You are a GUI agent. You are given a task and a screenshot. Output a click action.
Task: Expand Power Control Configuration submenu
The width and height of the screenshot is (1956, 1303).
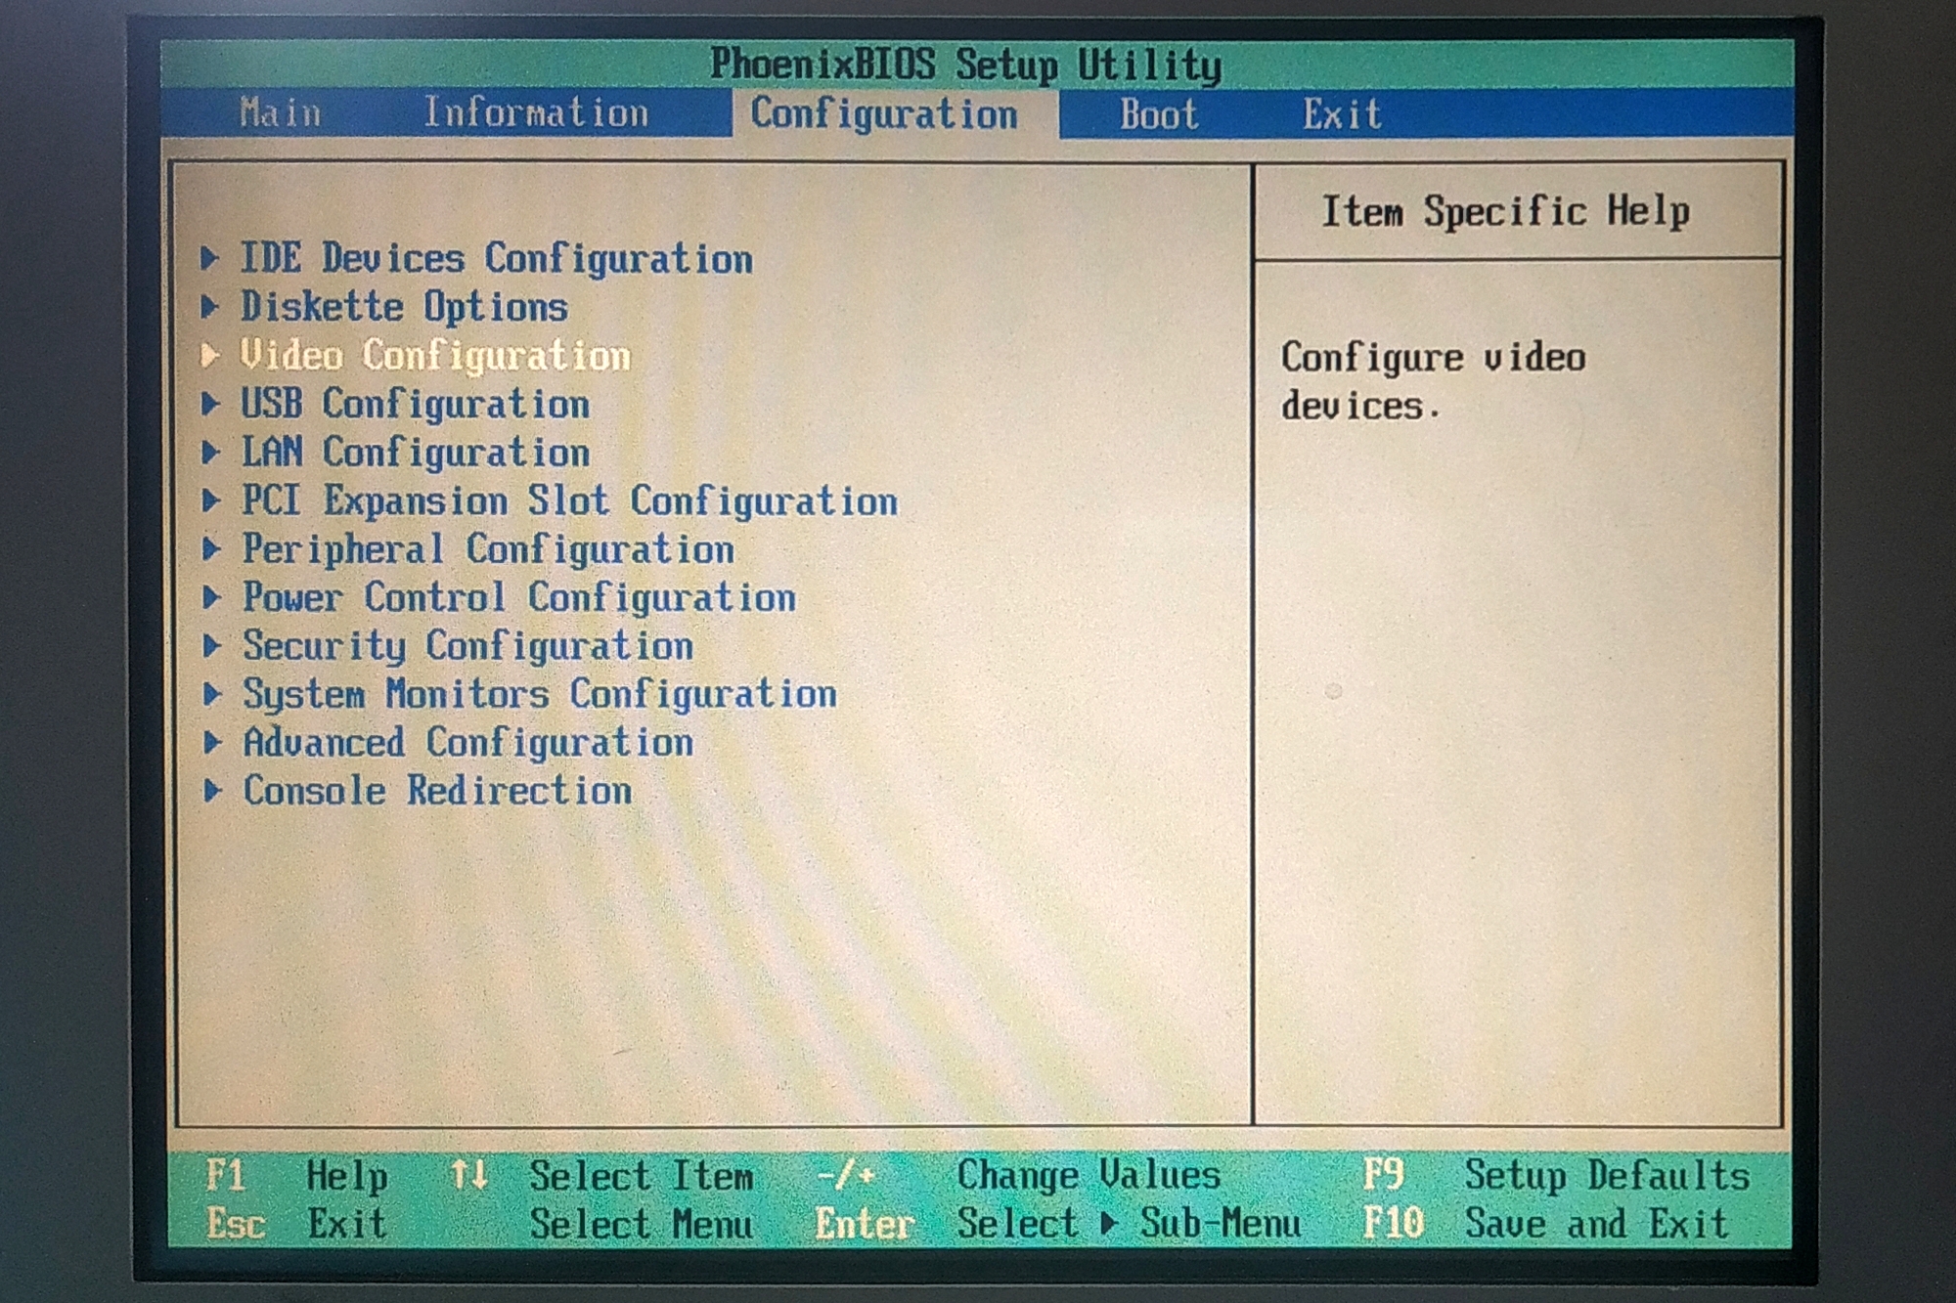pos(519,597)
